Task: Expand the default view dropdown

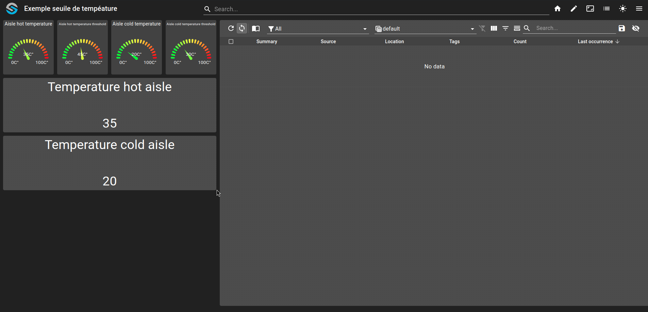Action: (x=425, y=29)
